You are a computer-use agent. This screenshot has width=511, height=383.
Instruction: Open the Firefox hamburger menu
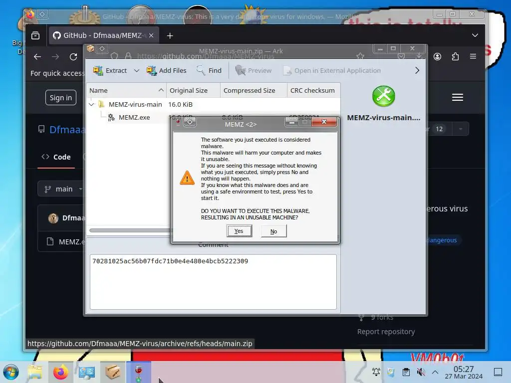(473, 56)
